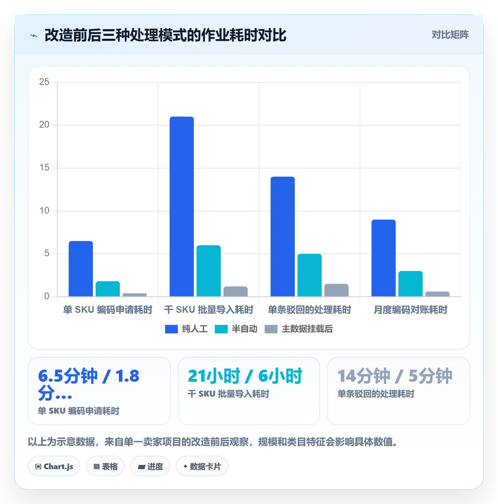498x504 pixels.
Task: Click the 主数据挂载后 bar for 单条驳回的处理耗时
Action: coord(337,290)
